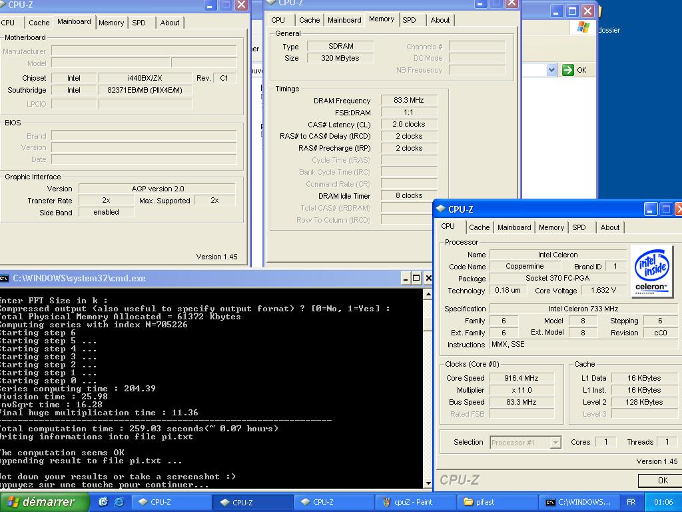The image size is (682, 512).
Task: Click the cmd.exe window title icon
Action: pos(5,278)
